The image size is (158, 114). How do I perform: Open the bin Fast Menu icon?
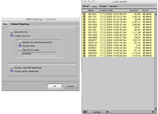point(84,112)
